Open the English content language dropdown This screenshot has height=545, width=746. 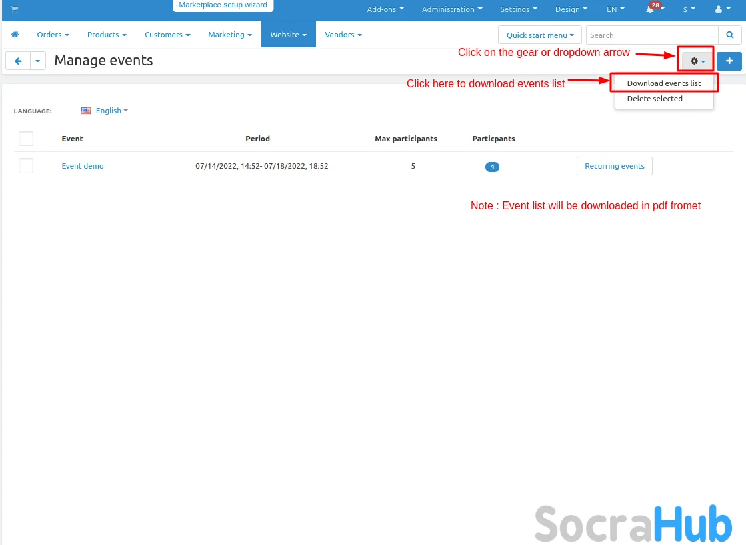coord(112,111)
